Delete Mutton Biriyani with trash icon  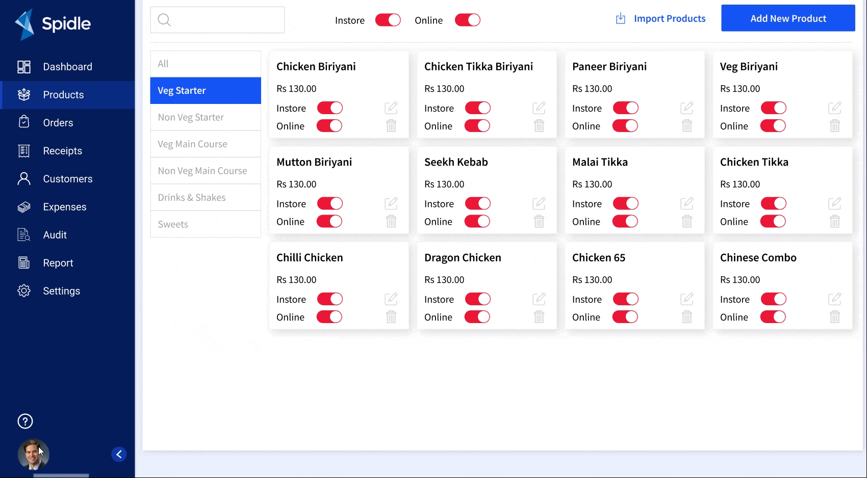(x=391, y=221)
